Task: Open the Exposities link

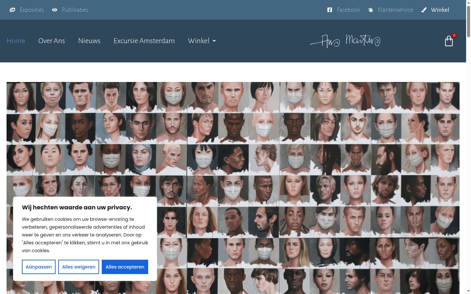Action: (32, 10)
